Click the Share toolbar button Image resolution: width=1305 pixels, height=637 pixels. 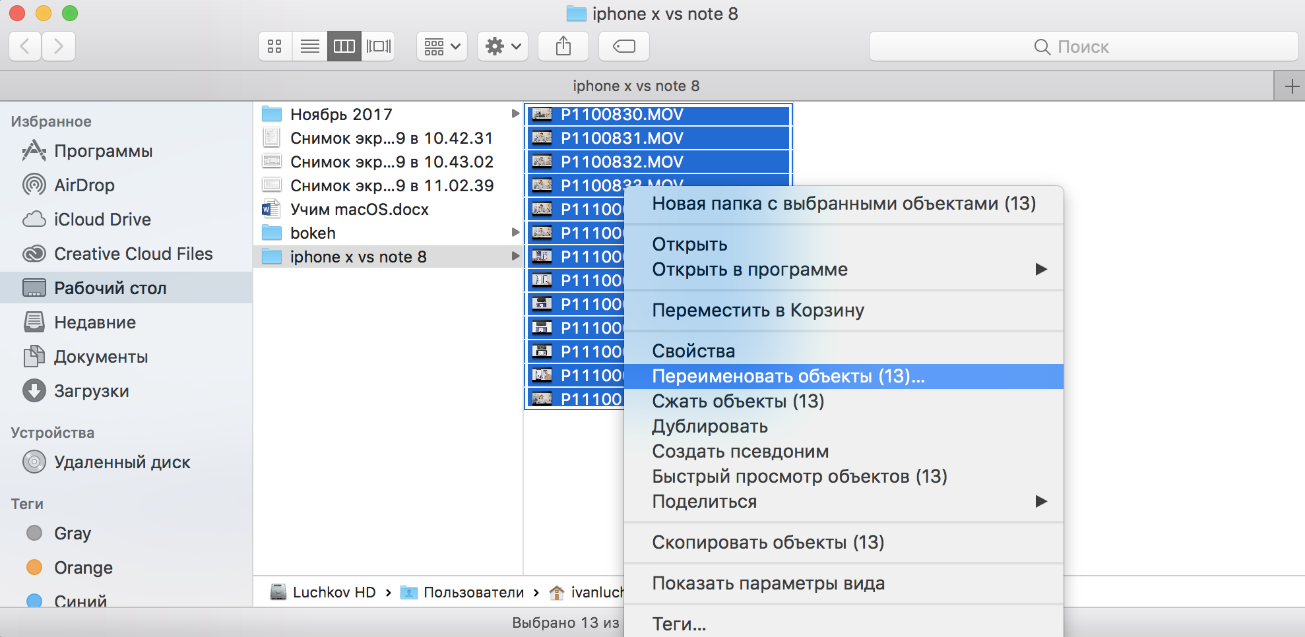tap(563, 46)
